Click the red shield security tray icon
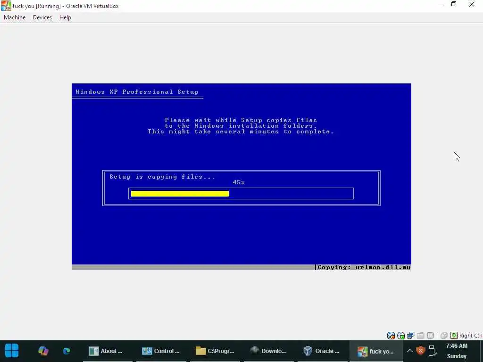This screenshot has height=362, width=483. (420, 351)
